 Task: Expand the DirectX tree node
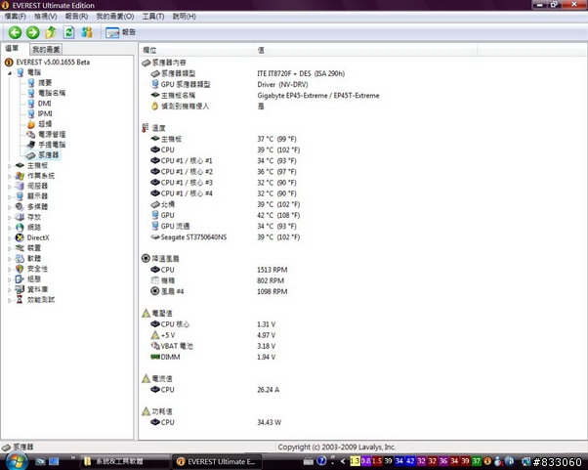(x=10, y=237)
